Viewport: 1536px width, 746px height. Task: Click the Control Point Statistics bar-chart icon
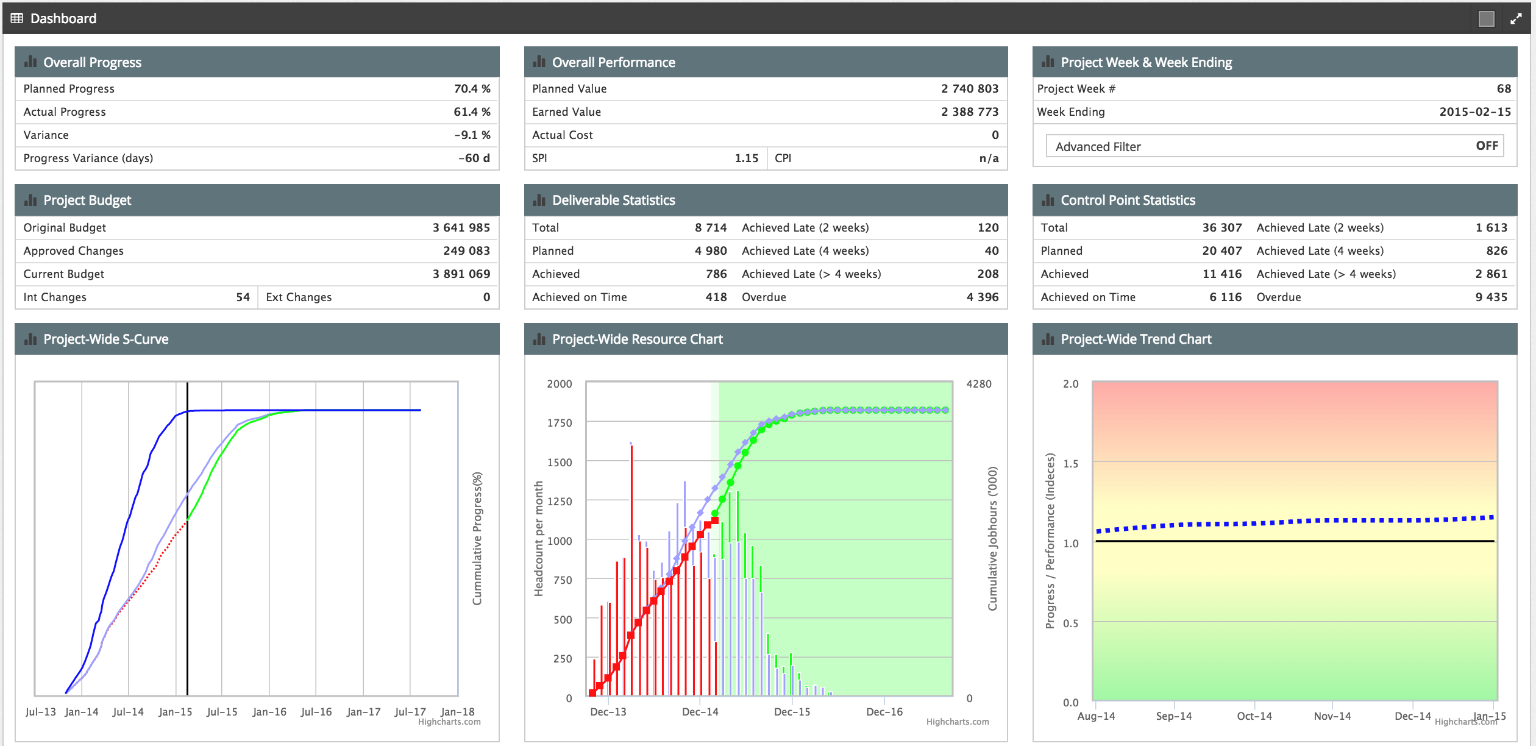click(1048, 200)
